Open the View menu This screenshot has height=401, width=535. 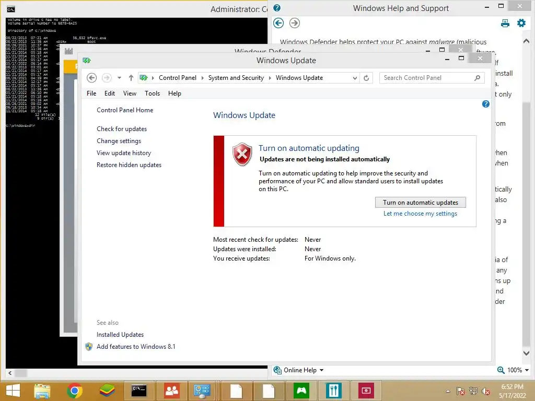coord(130,93)
